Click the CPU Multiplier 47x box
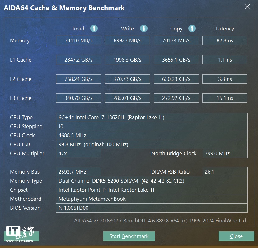 78,153
